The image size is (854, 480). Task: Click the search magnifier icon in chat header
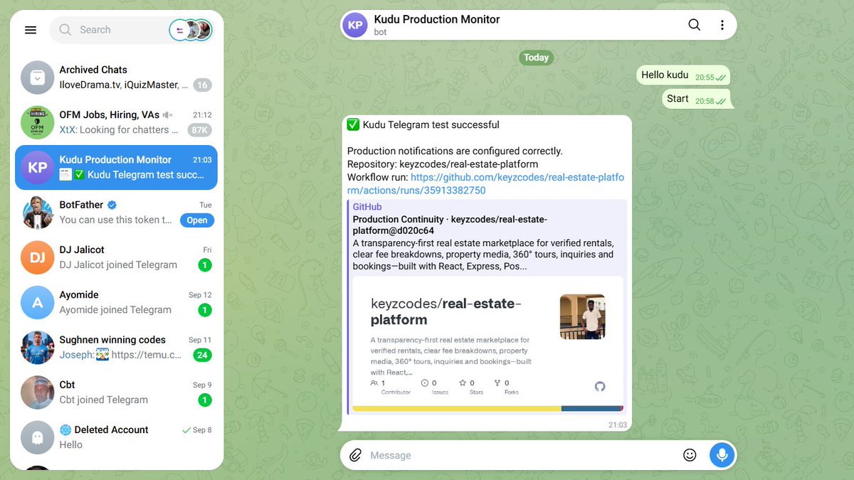click(695, 25)
